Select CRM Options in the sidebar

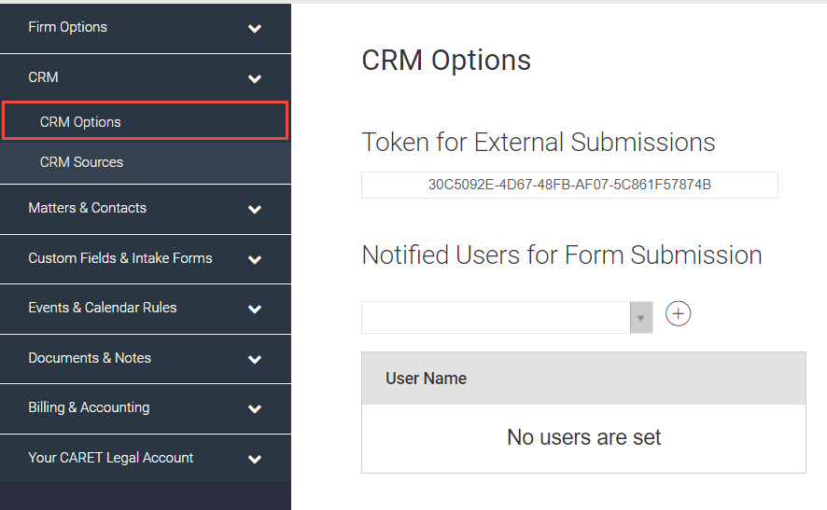145,121
